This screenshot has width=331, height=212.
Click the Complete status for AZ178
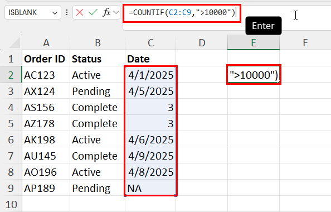pyautogui.click(x=98, y=123)
